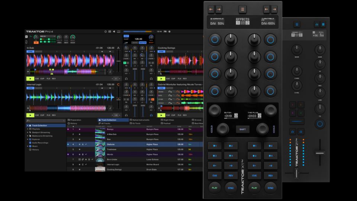Click the DUCK button in the FX unit

point(73,42)
